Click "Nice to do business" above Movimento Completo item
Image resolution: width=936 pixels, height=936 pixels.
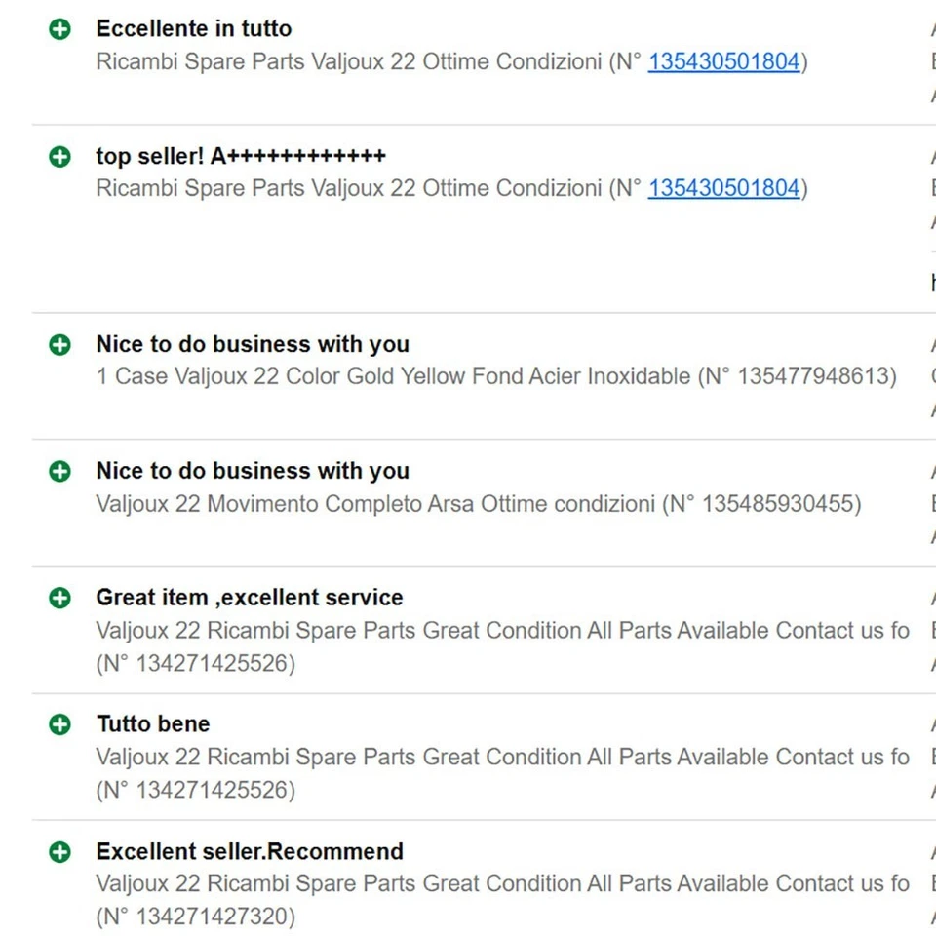(x=252, y=471)
